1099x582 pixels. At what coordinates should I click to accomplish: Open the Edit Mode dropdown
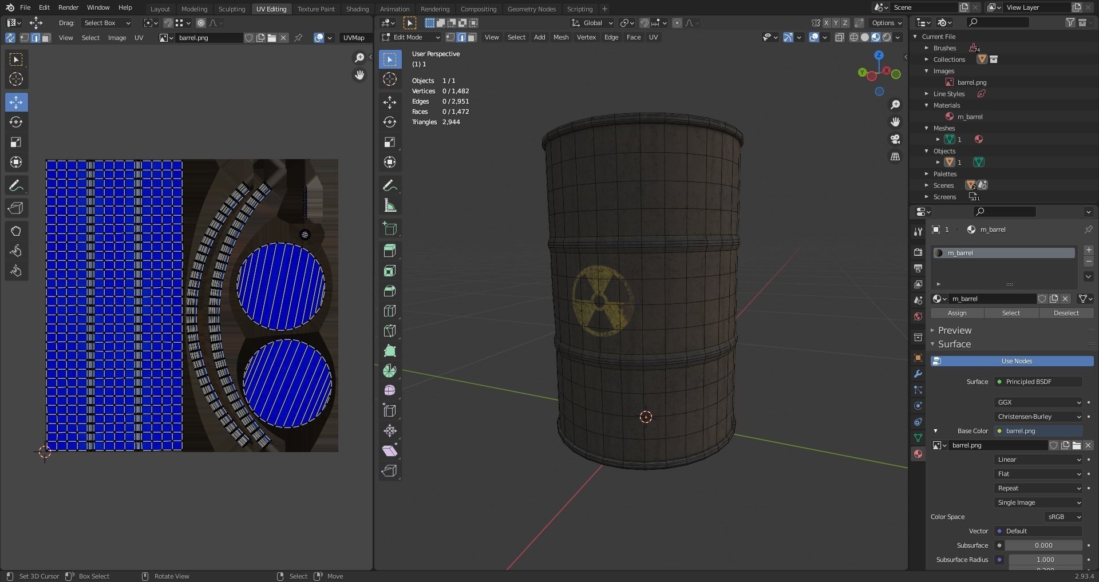411,37
